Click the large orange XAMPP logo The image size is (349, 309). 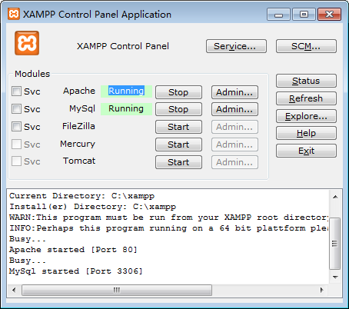click(27, 43)
